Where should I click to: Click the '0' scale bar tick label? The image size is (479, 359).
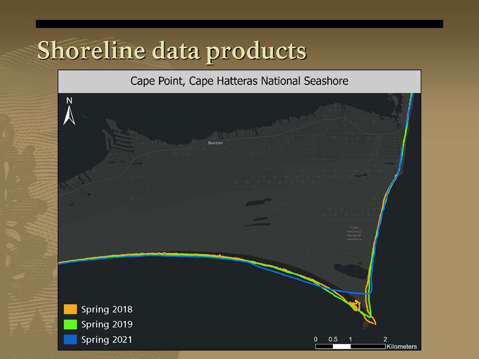[x=316, y=339]
